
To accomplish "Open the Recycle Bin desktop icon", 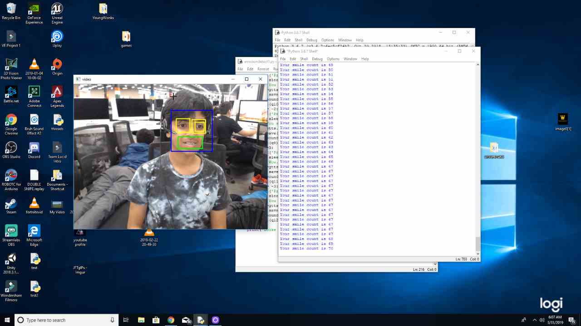I will (x=11, y=12).
